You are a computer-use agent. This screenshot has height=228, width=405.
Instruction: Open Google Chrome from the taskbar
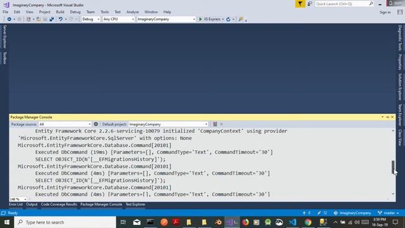click(x=308, y=222)
